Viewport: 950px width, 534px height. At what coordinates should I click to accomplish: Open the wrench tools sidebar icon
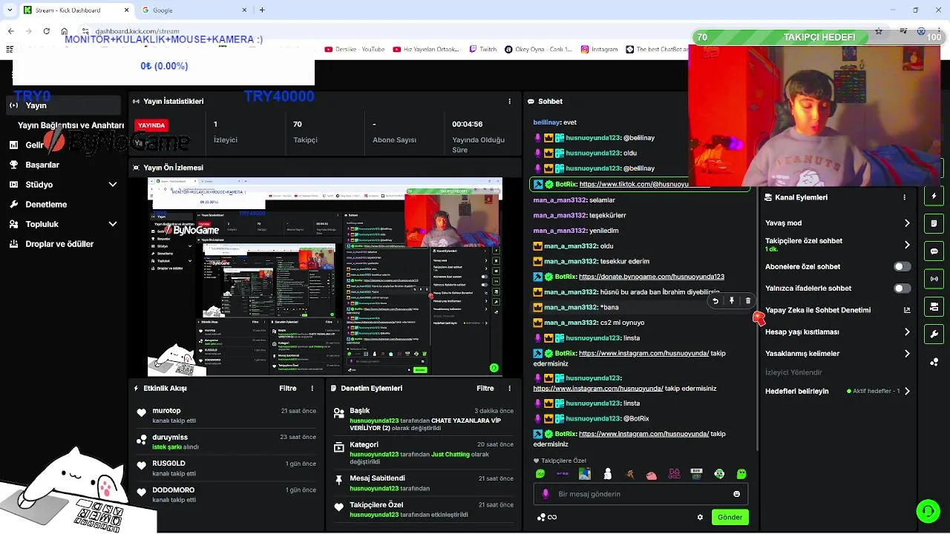[934, 334]
